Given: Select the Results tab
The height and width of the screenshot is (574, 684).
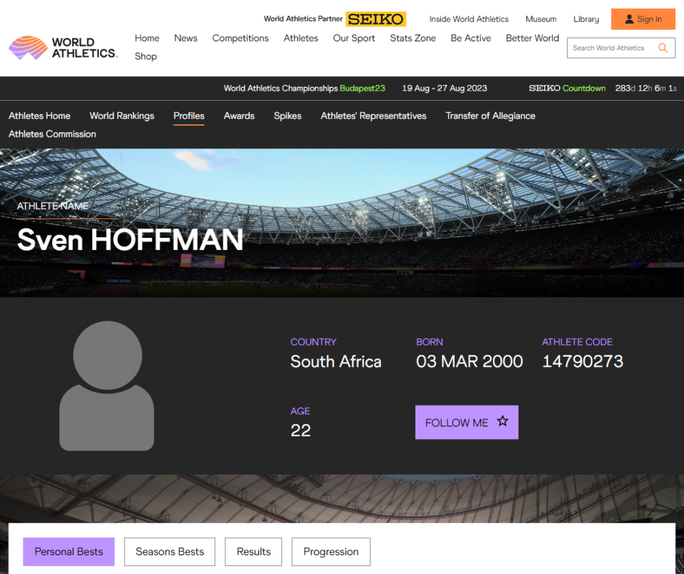Looking at the screenshot, I should coord(253,552).
